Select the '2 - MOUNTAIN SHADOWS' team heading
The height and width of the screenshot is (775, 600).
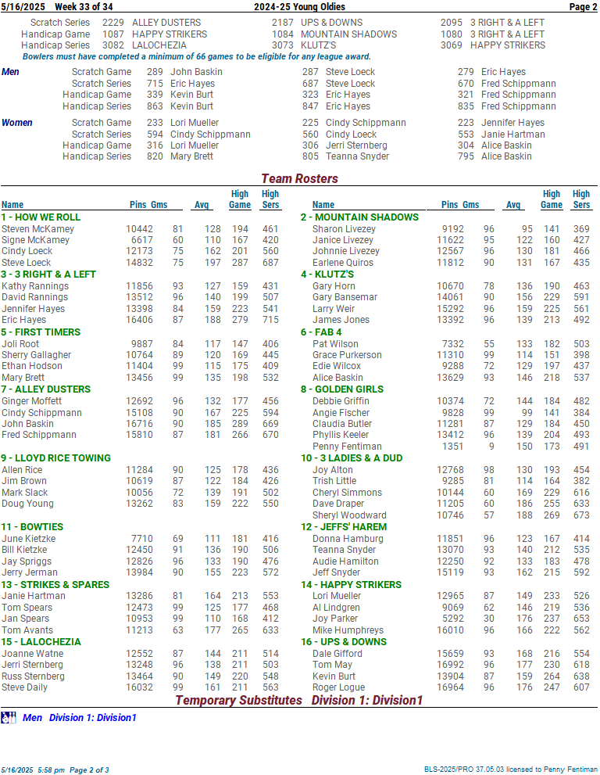pos(359,217)
